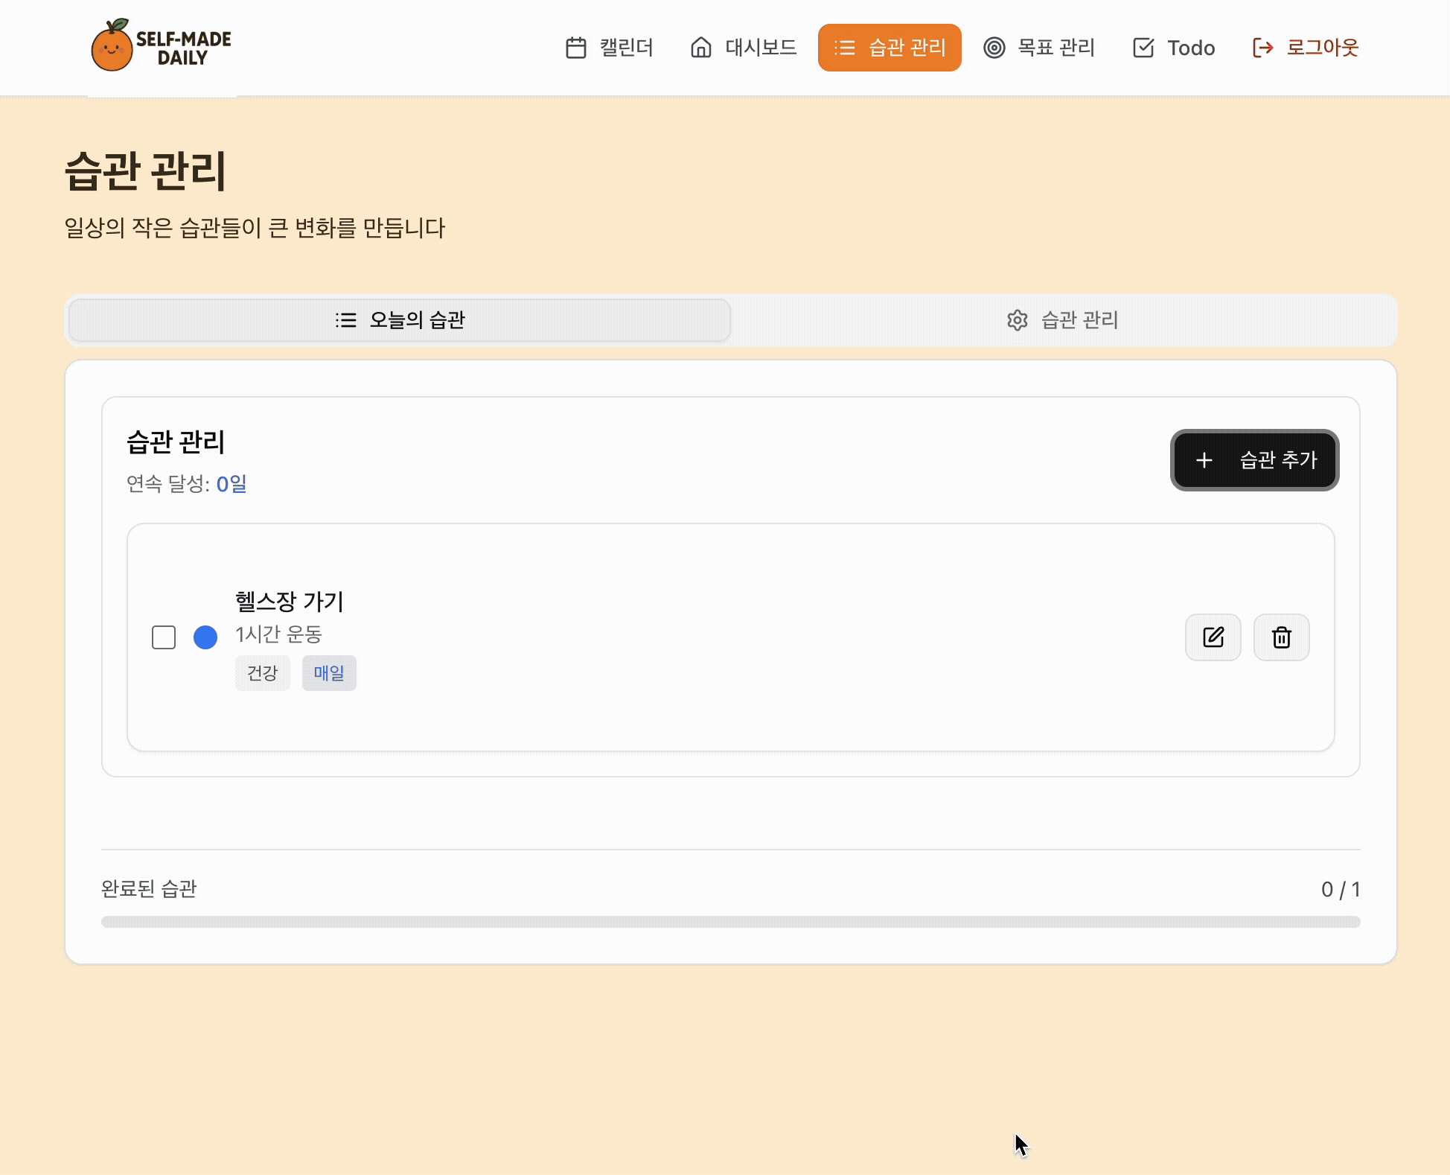Viewport: 1450px width, 1175px height.
Task: Click the 완료된 습관 progress bar
Action: click(730, 920)
